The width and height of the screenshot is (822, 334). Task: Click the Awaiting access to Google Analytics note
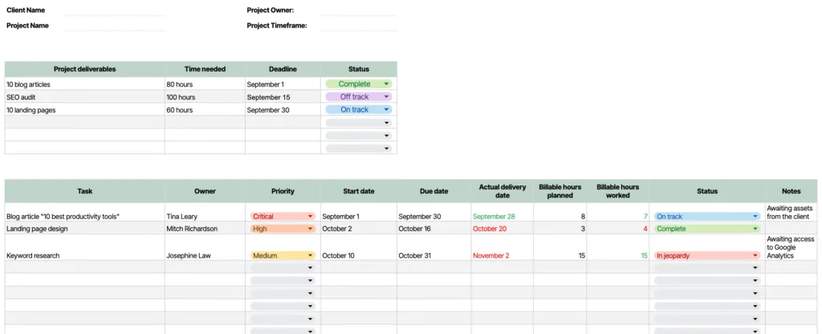(x=791, y=247)
